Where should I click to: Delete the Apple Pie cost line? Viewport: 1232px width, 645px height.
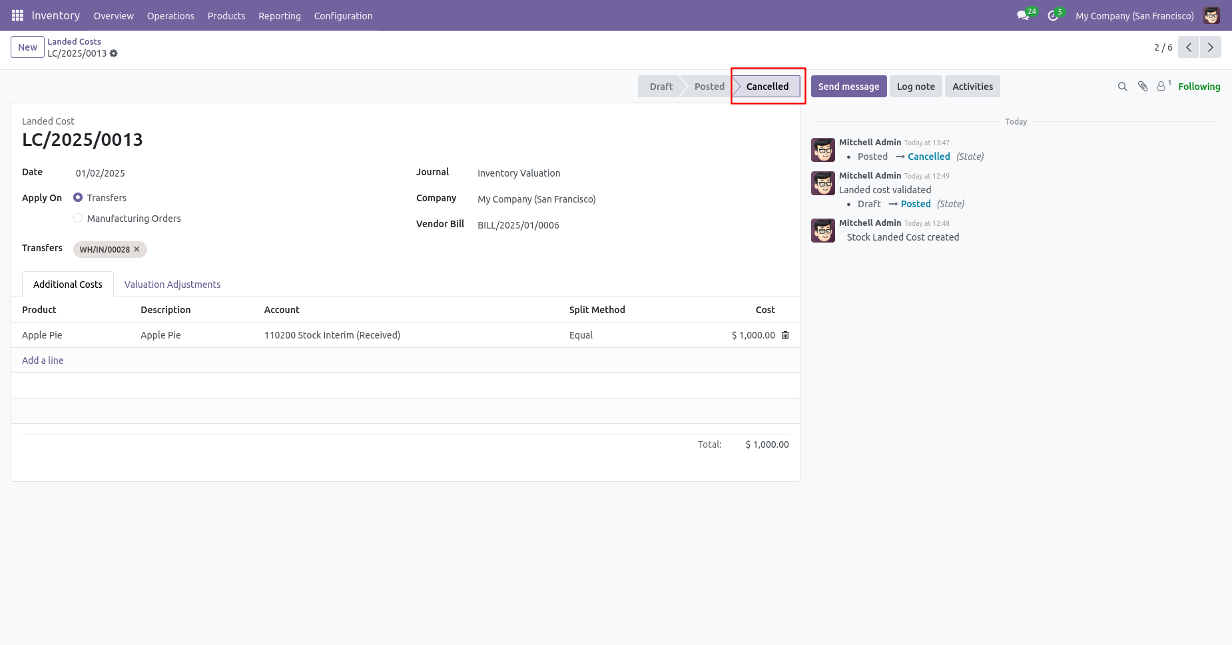[x=785, y=335]
